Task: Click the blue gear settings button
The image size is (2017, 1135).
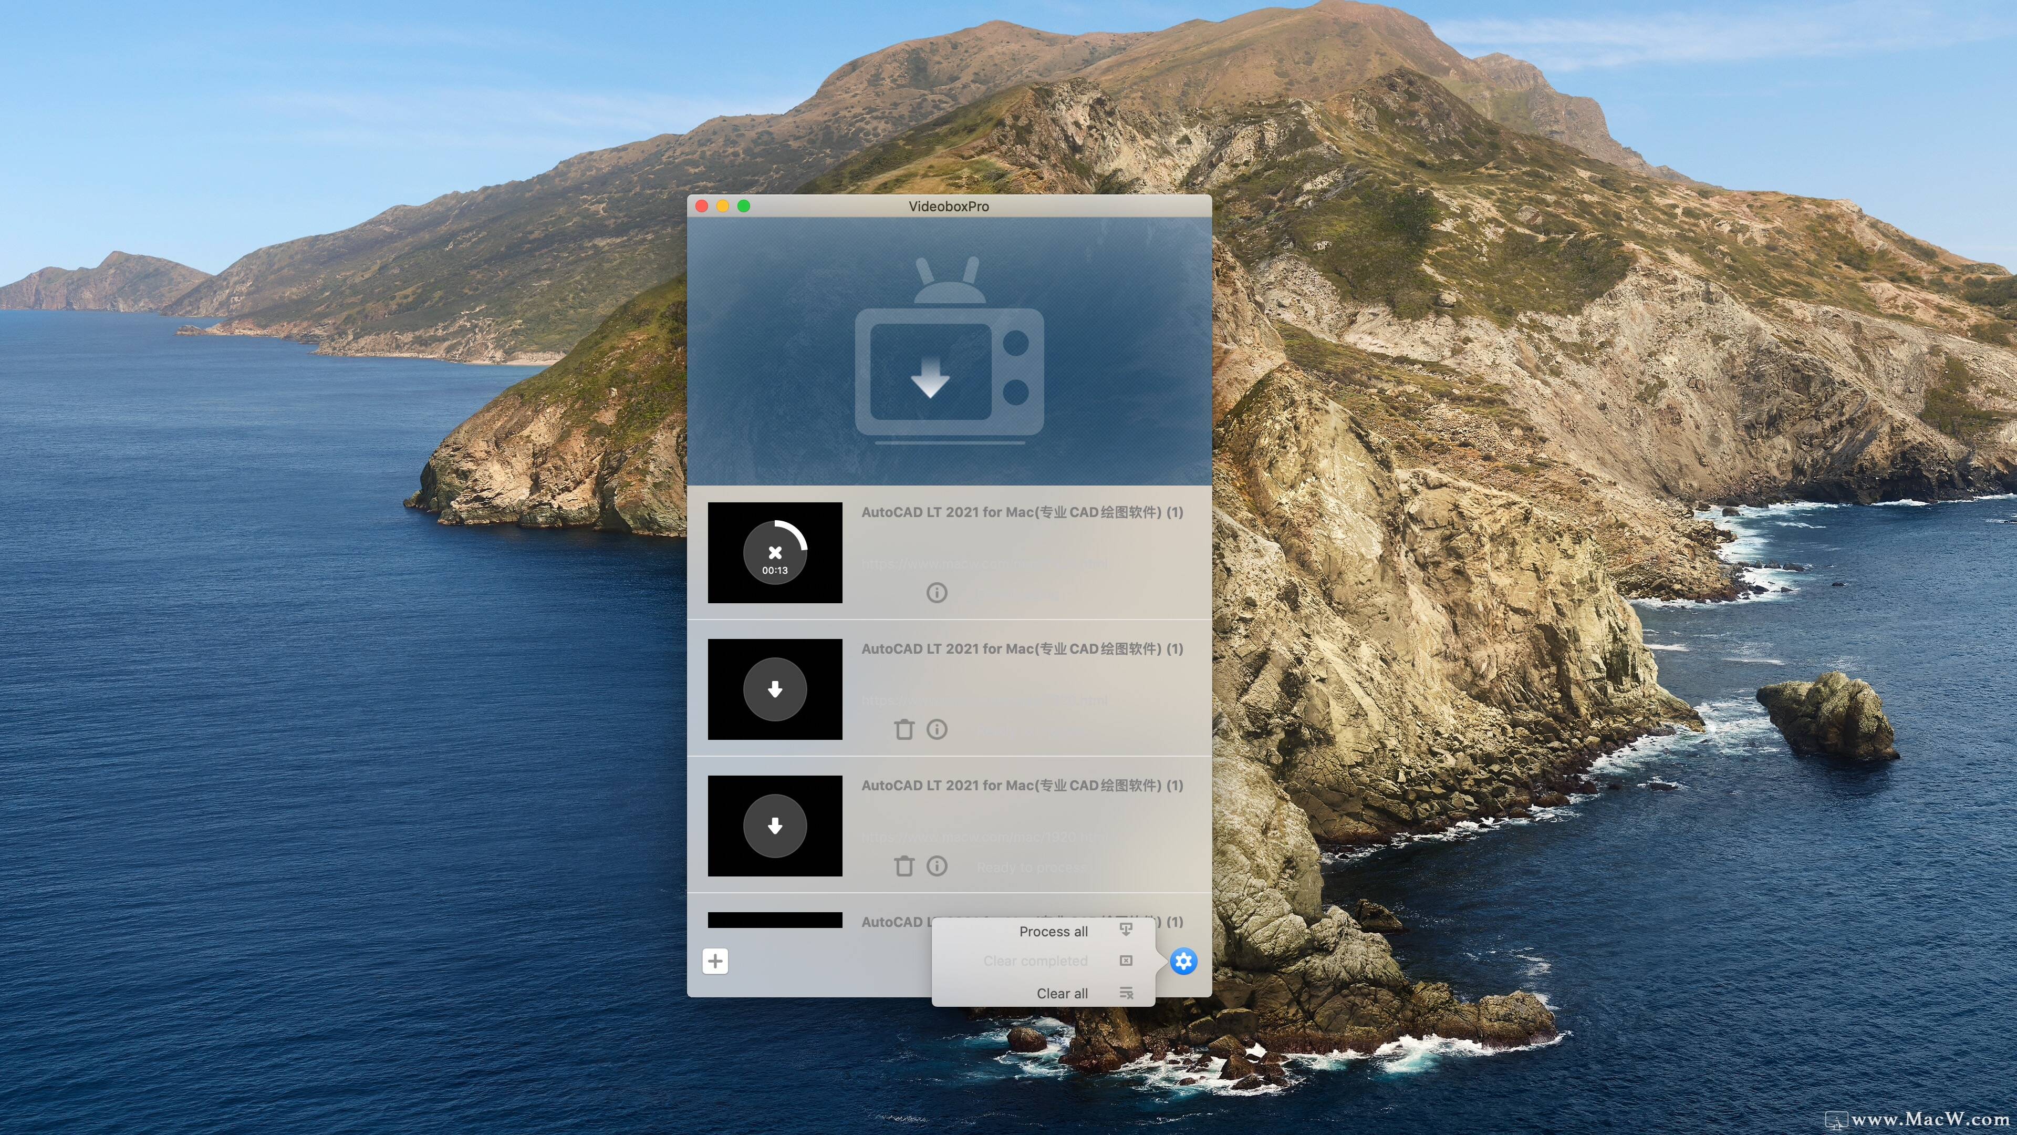Action: click(x=1183, y=961)
